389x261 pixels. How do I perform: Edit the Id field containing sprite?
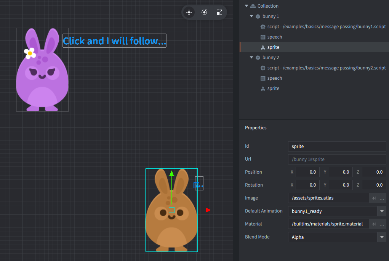click(x=337, y=147)
